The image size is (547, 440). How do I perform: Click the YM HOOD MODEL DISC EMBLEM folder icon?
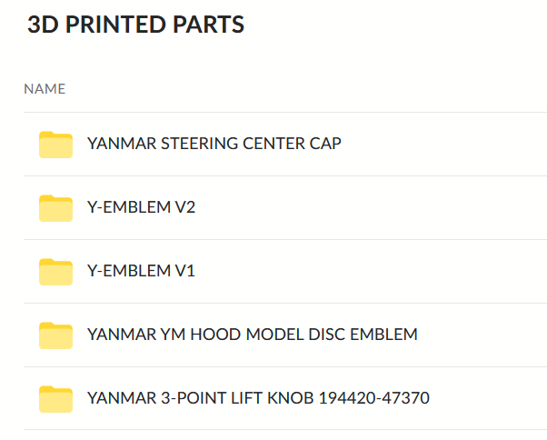click(55, 335)
